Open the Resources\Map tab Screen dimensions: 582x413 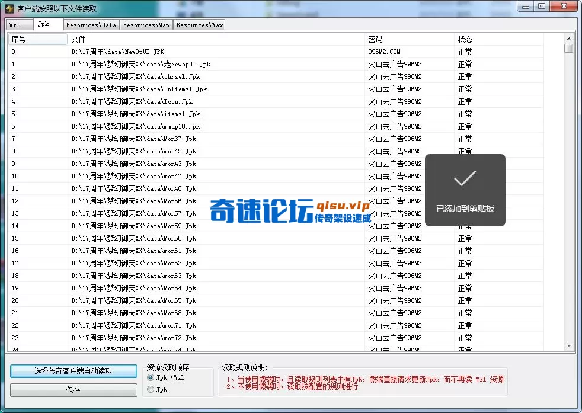click(146, 25)
